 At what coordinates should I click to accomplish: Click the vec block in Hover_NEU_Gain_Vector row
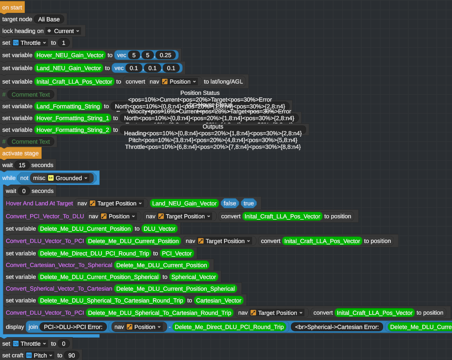146,55
